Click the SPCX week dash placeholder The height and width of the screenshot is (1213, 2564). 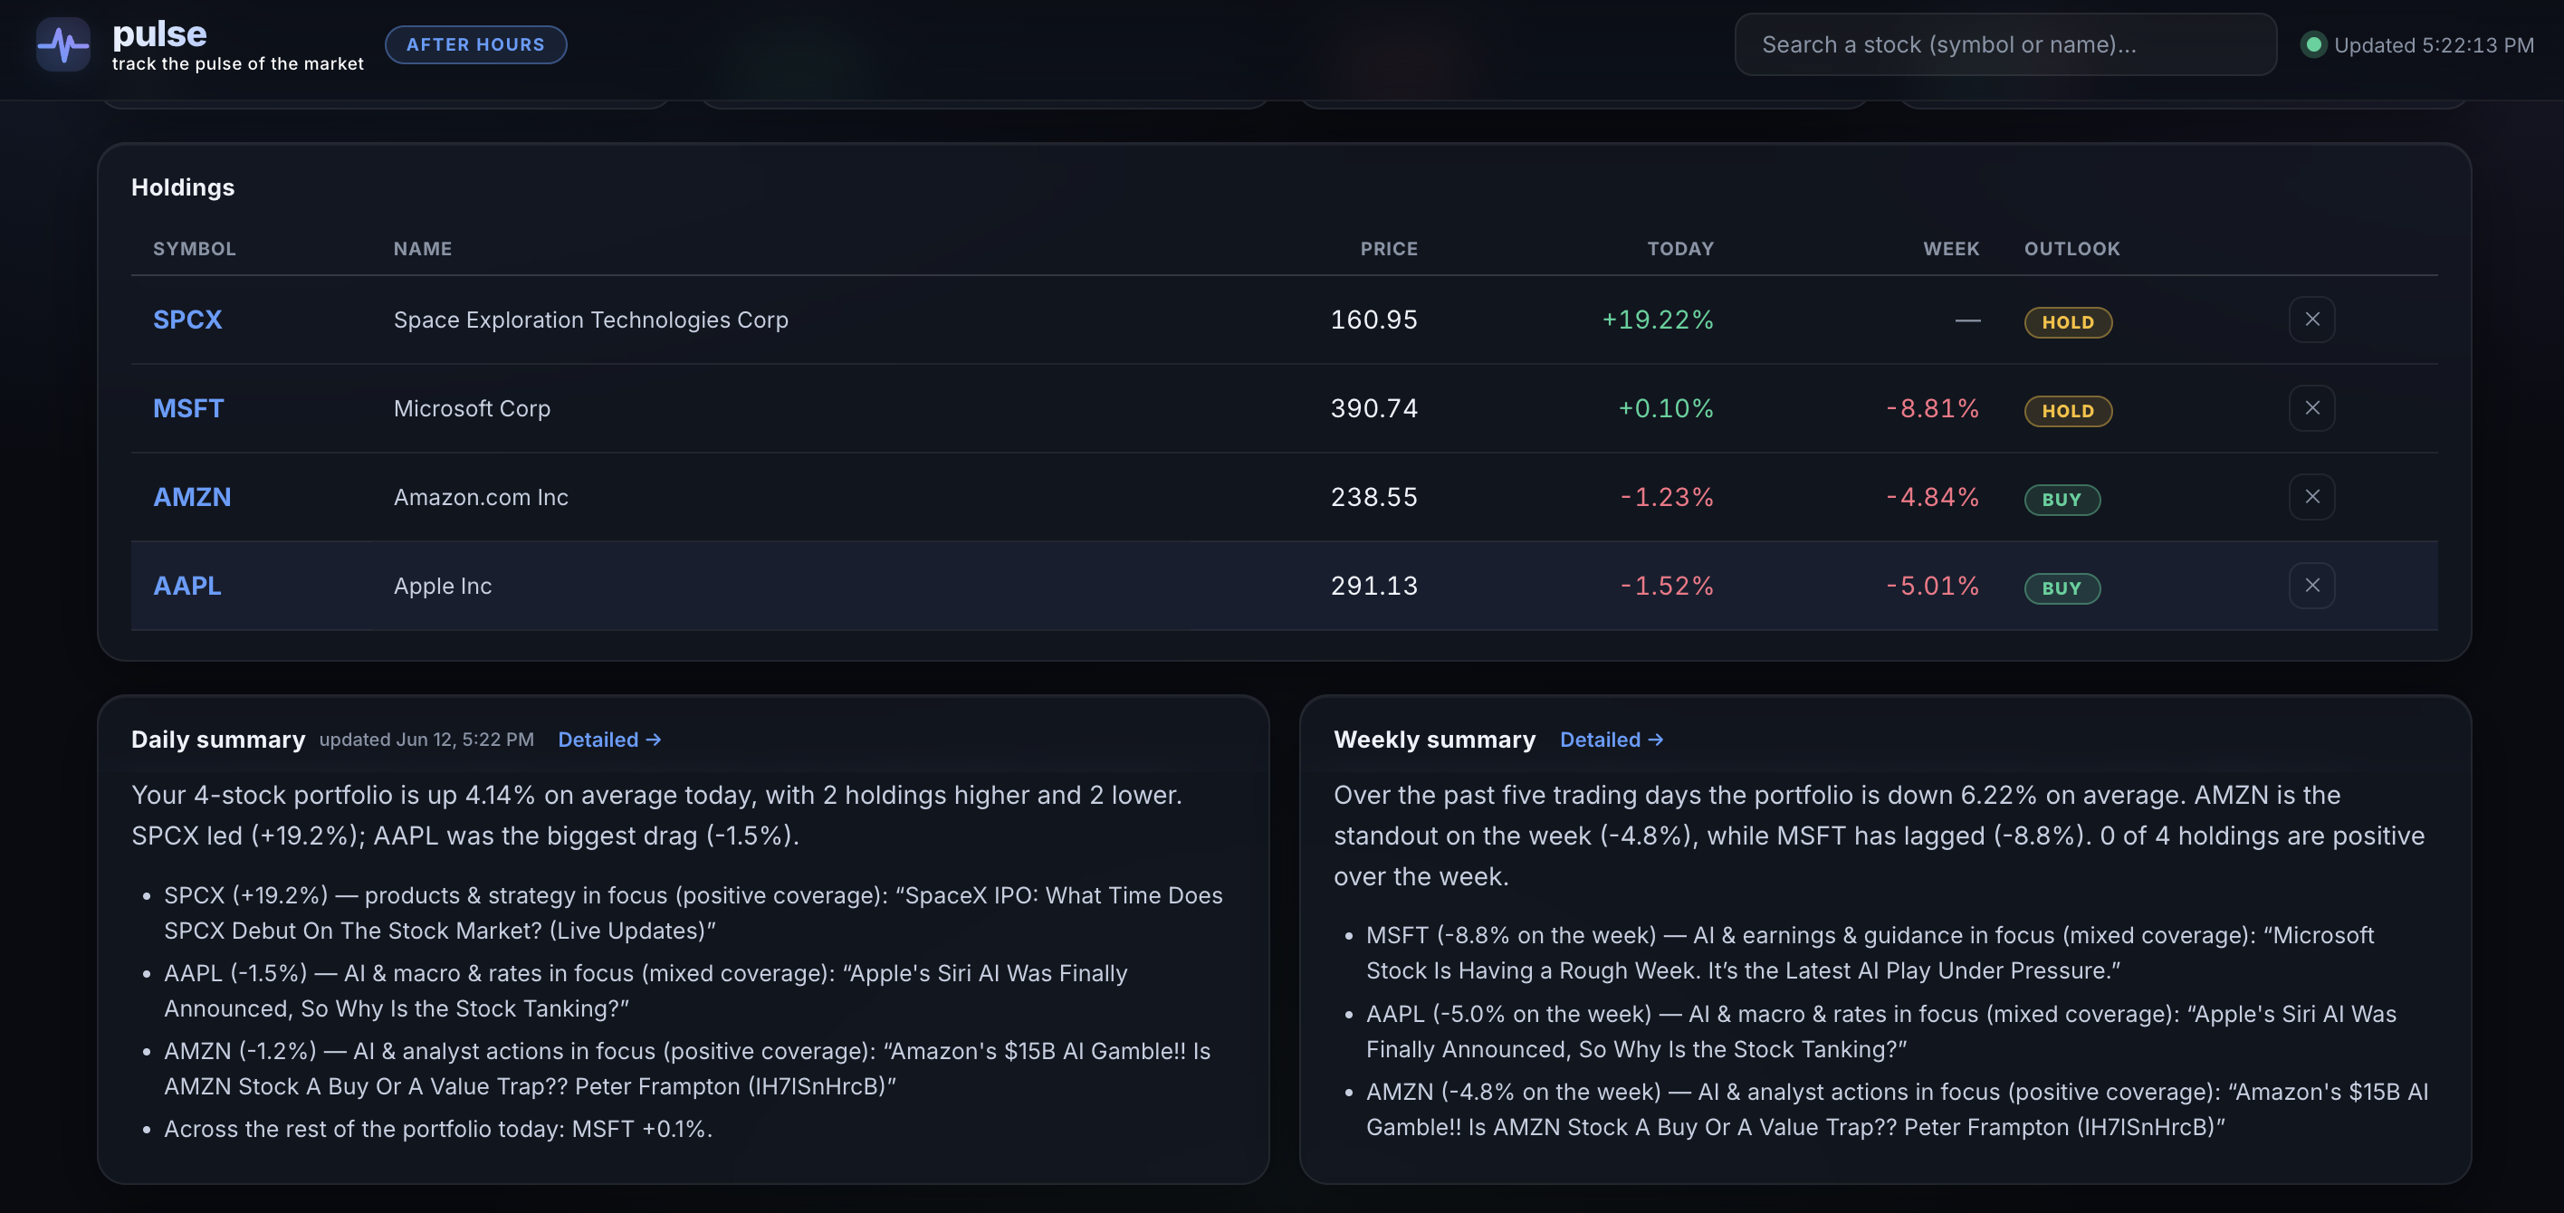pos(1966,320)
